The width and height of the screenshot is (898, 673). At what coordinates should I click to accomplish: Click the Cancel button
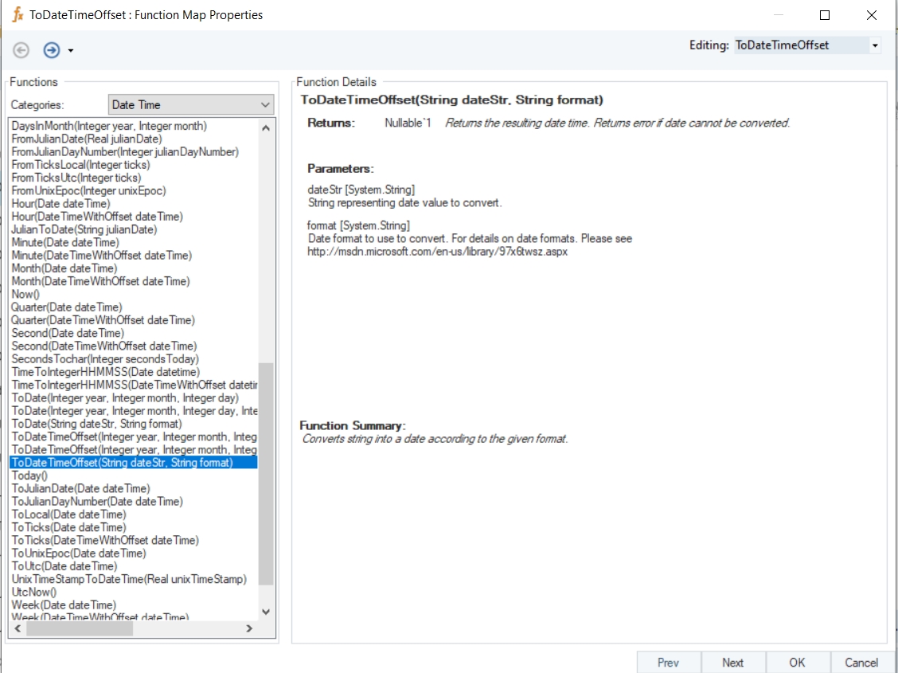point(861,662)
